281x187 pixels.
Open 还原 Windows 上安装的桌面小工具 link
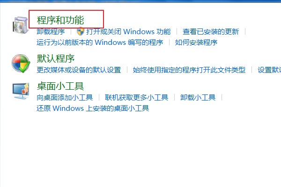(x=93, y=108)
